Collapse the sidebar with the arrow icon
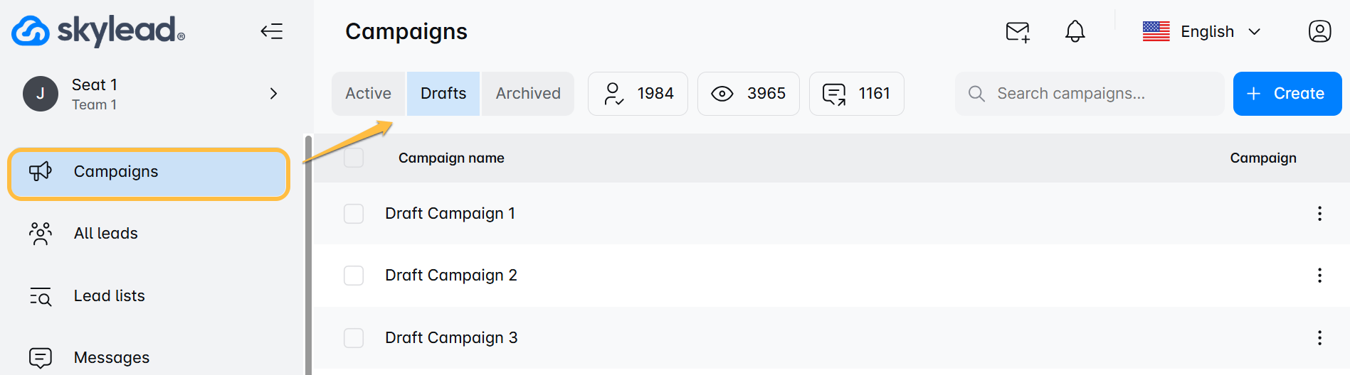The image size is (1350, 375). click(271, 31)
